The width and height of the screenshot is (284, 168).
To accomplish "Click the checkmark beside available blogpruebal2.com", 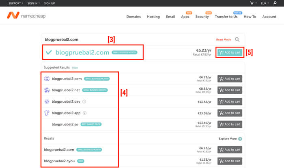I will coord(49,52).
